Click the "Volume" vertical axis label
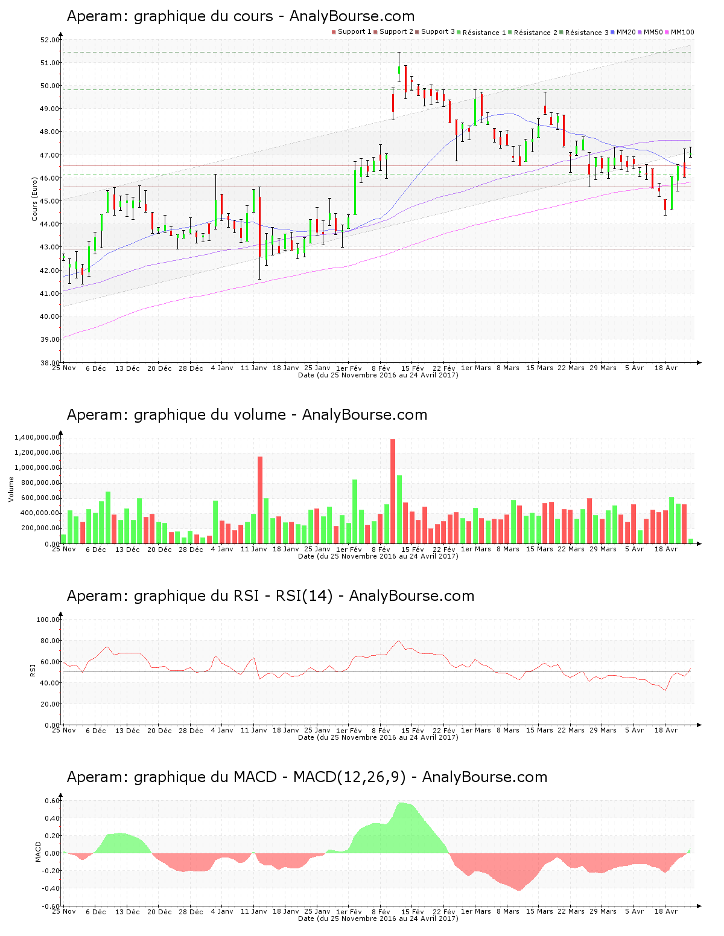 coord(11,489)
